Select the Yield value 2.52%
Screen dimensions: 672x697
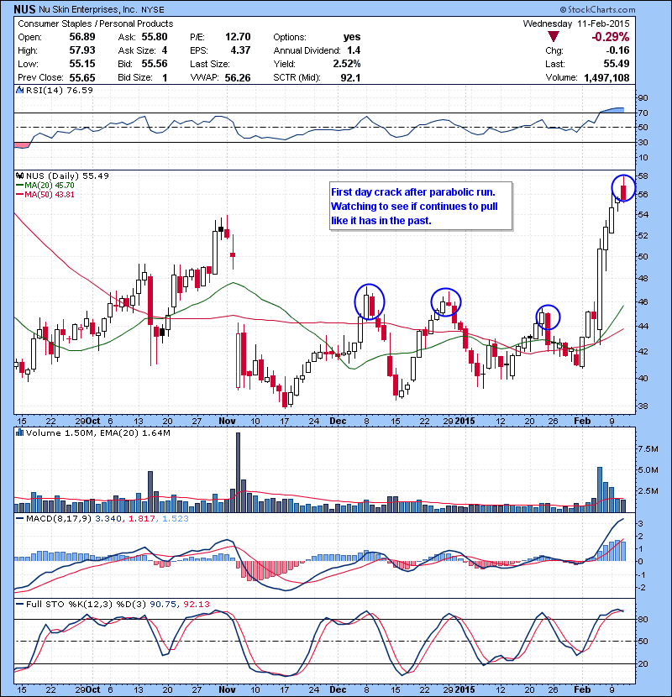tap(347, 64)
